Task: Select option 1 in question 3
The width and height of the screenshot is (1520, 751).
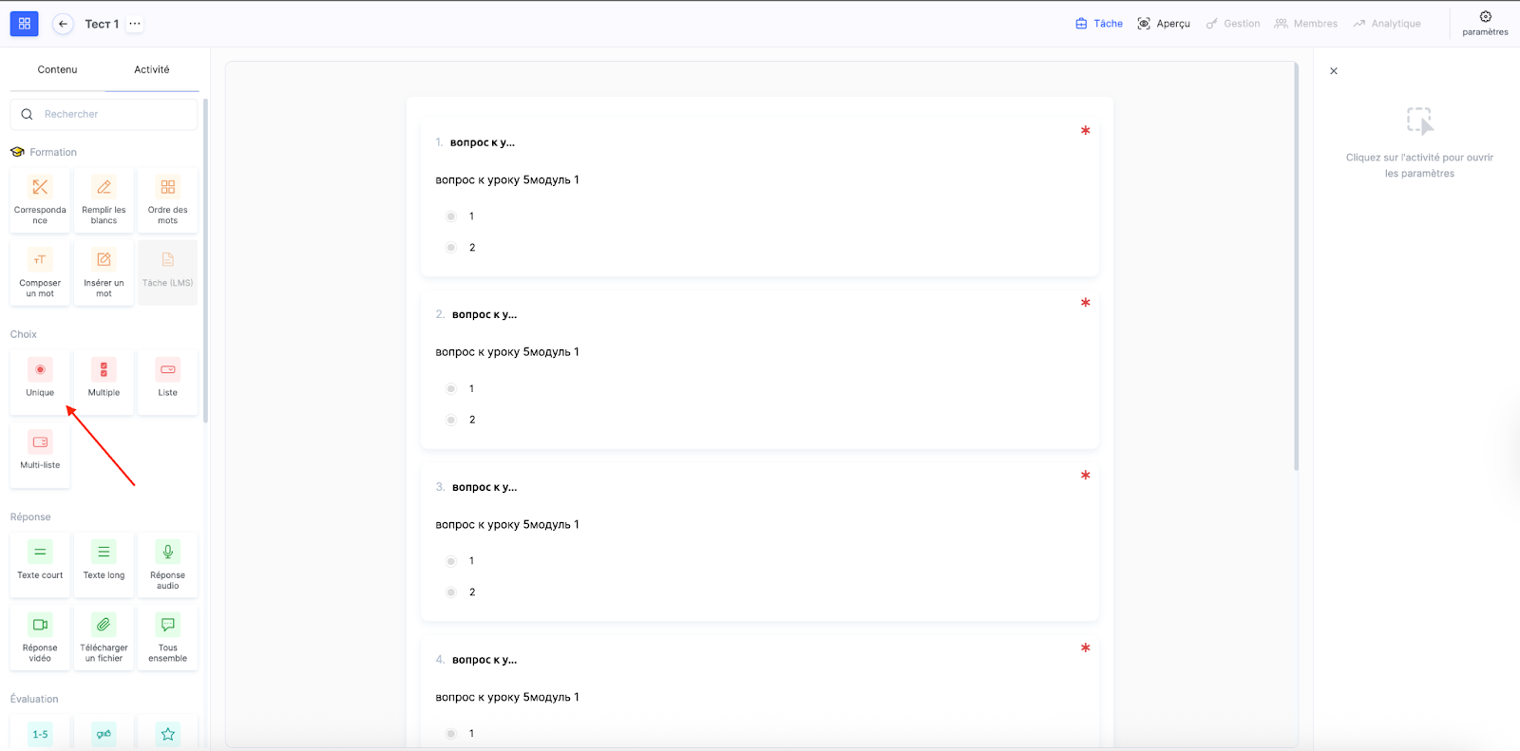Action: click(x=451, y=561)
